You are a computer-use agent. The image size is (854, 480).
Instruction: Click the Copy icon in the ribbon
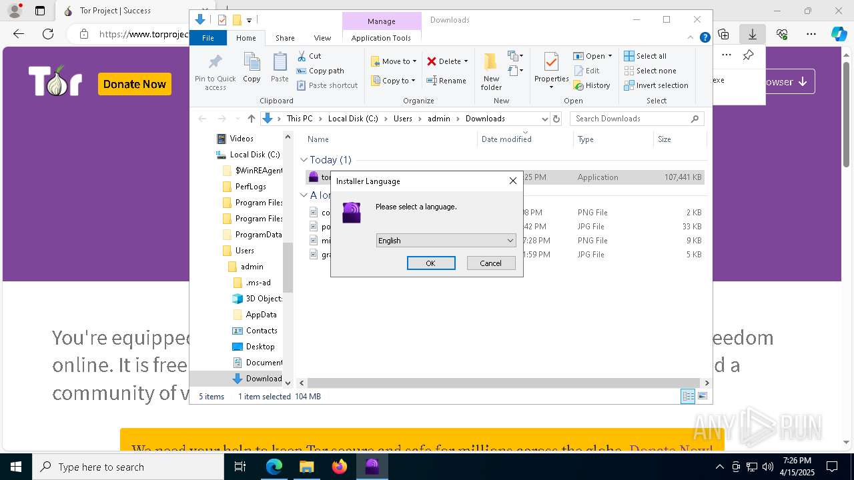click(252, 63)
